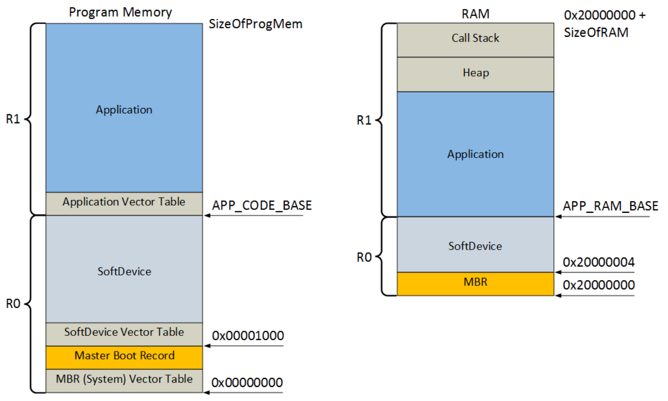Select the Application block in Program Memory

click(x=124, y=108)
